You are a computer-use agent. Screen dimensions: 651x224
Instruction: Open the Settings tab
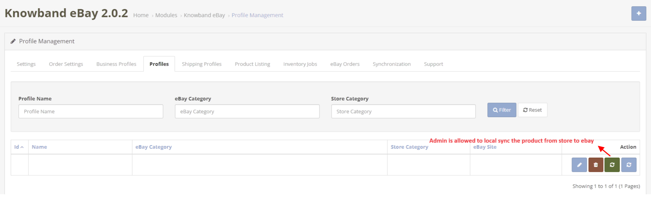coord(26,64)
